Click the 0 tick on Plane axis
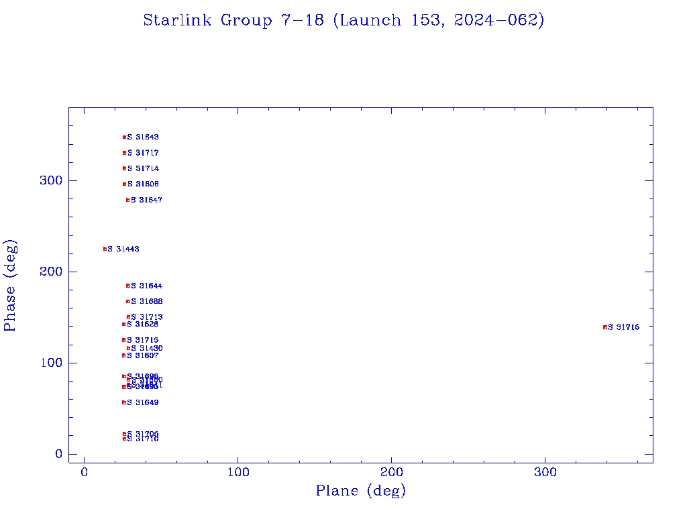 (84, 472)
